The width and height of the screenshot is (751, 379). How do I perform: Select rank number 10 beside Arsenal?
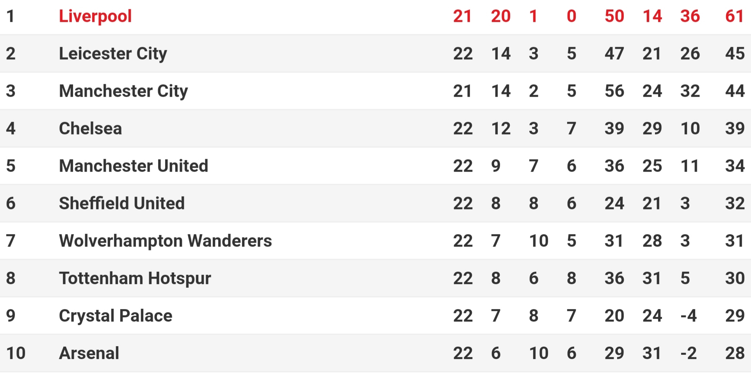pos(16,353)
